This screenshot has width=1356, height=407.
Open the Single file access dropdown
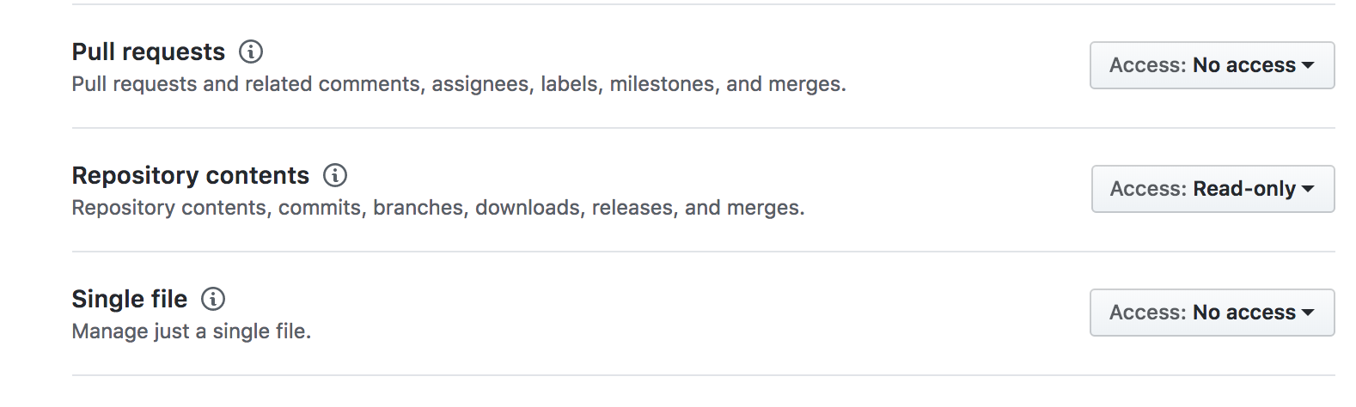[x=1212, y=313]
